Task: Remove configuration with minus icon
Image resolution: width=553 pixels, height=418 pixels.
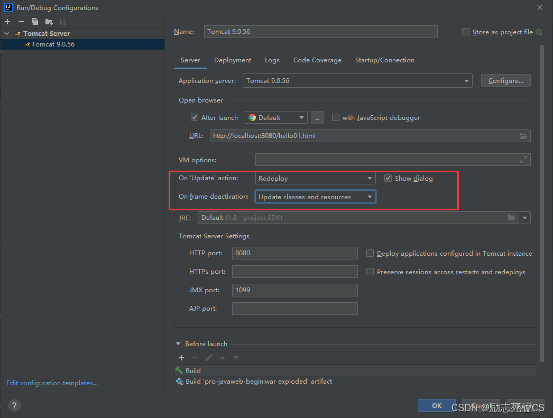Action: click(x=21, y=22)
